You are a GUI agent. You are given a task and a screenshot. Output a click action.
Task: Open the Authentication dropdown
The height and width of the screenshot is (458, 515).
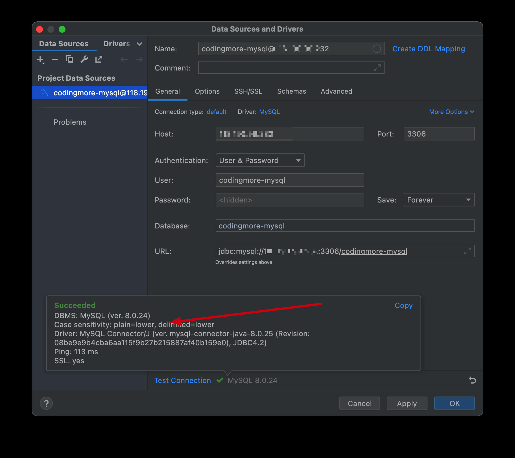pyautogui.click(x=260, y=160)
